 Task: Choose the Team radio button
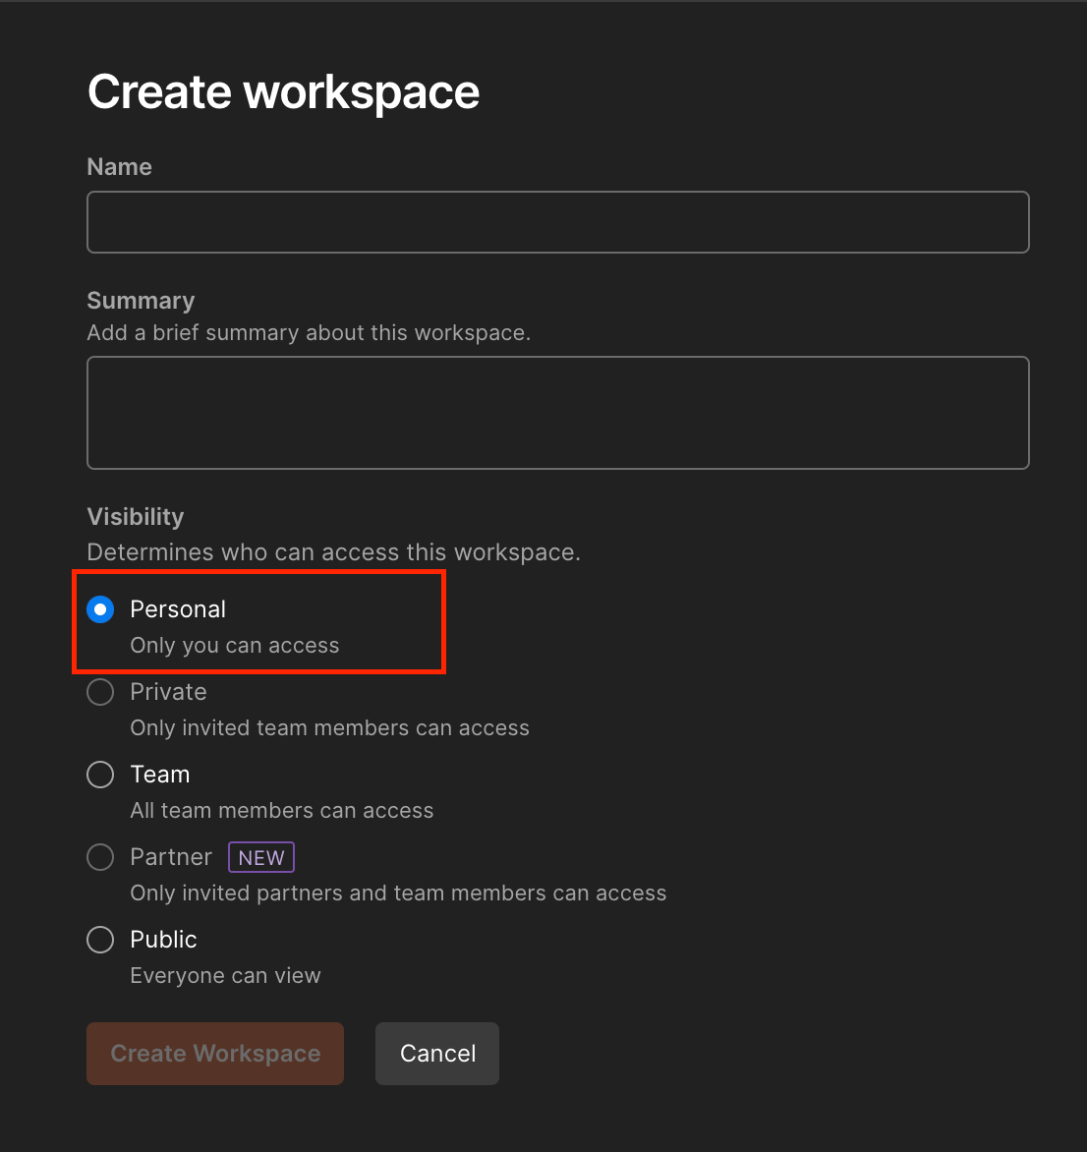point(100,775)
